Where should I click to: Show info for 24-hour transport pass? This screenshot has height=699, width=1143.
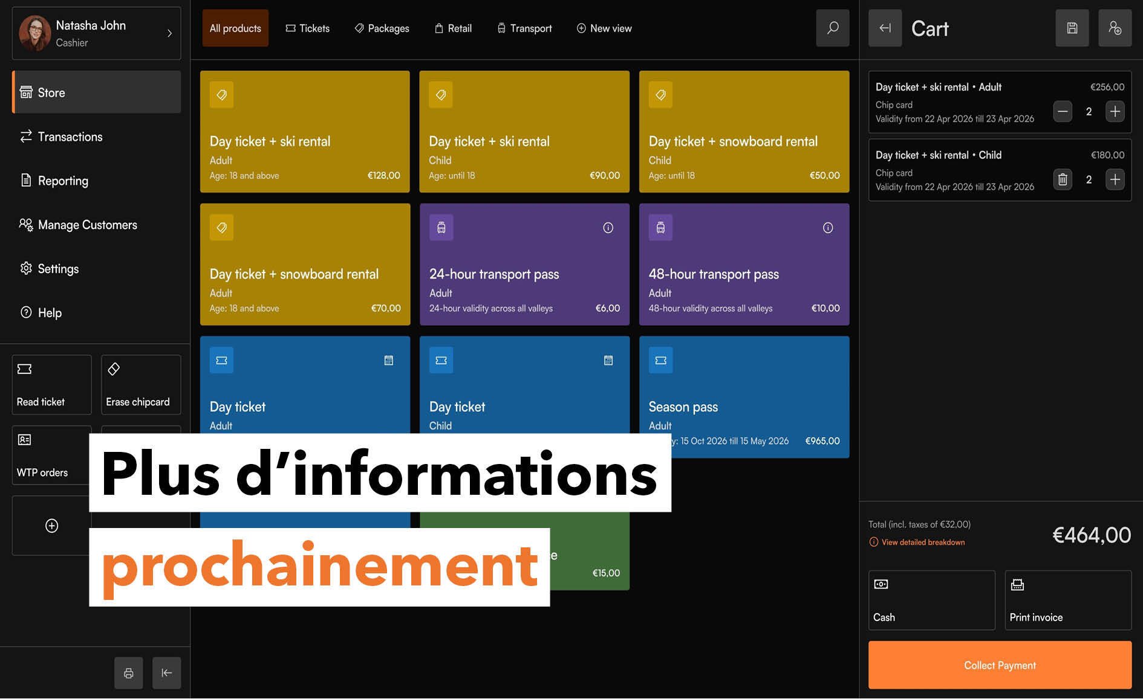point(608,228)
